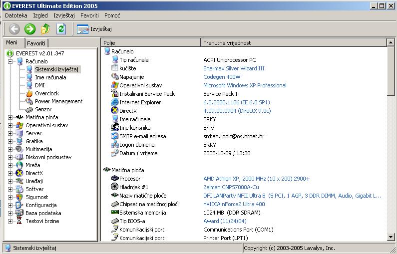Select Overclock in the tree
The width and height of the screenshot is (397, 254).
[46, 93]
